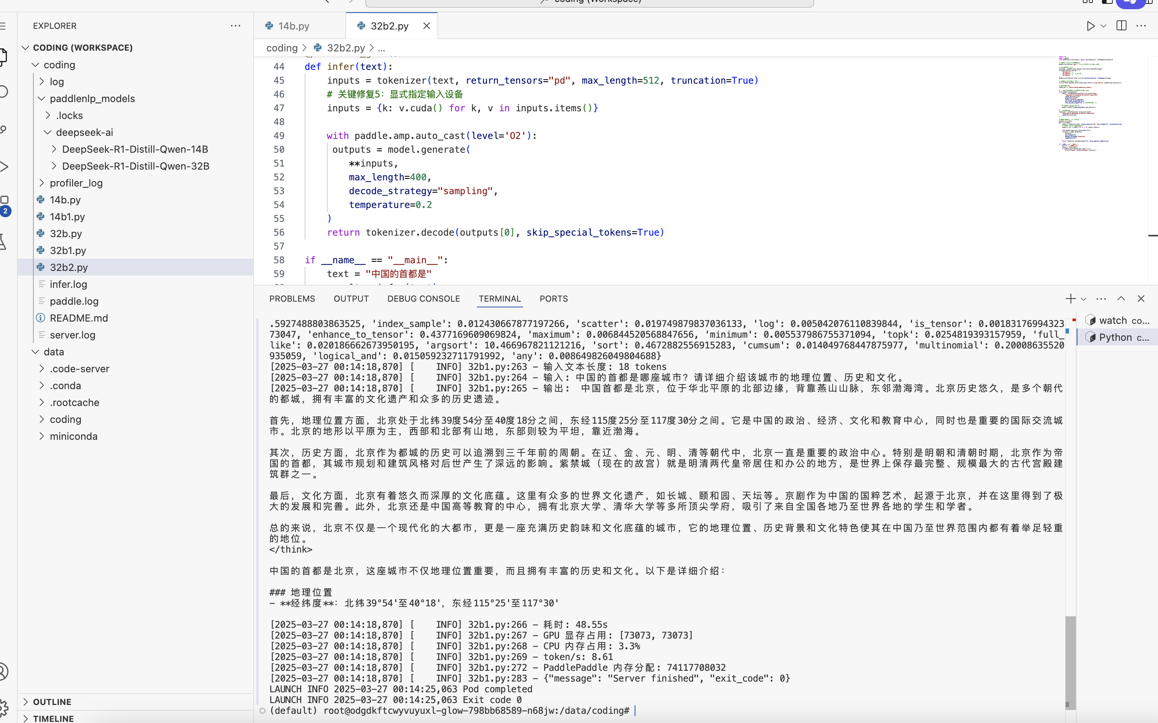Open editor more actions ellipsis menu
The height and width of the screenshot is (723, 1158).
(1141, 26)
